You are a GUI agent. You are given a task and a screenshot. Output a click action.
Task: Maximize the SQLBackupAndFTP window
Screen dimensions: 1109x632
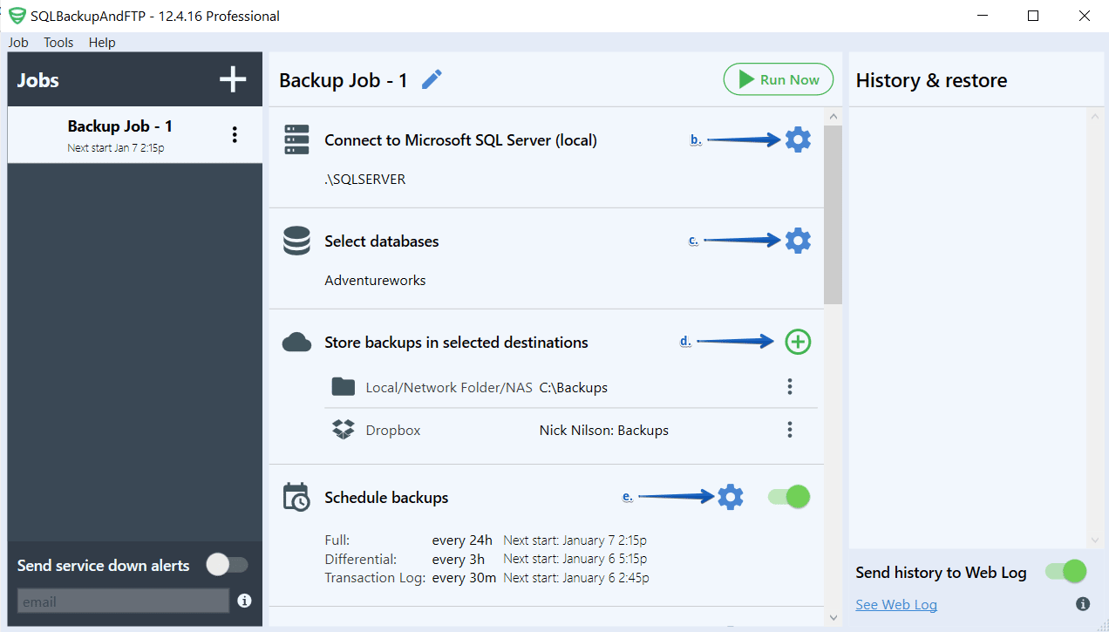tap(1033, 16)
